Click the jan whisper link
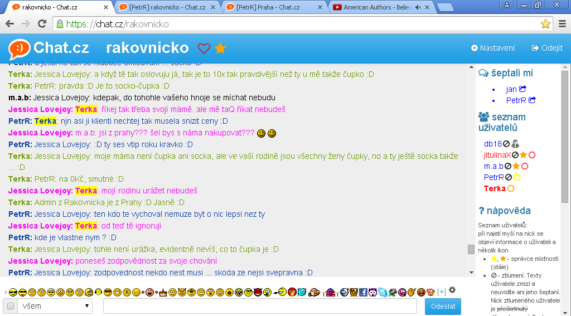The image size is (571, 316). pos(511,89)
